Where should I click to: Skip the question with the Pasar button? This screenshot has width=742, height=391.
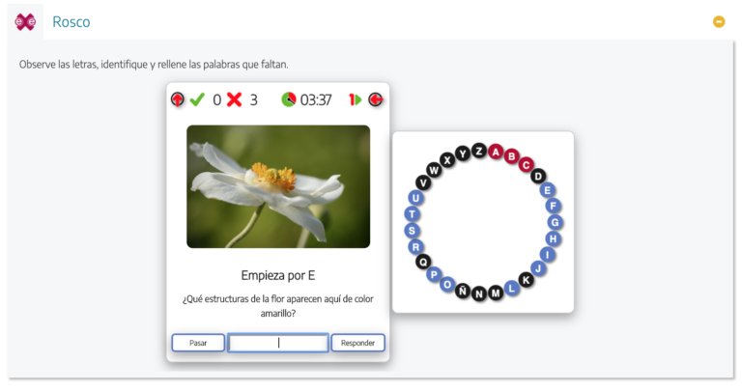[x=198, y=343]
